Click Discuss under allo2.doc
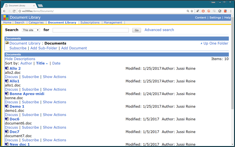This screenshot has height=147, width=235. [11, 77]
